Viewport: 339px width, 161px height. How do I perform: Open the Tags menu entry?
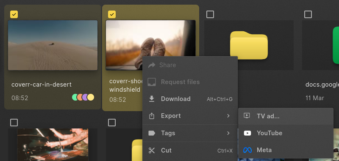pyautogui.click(x=190, y=133)
